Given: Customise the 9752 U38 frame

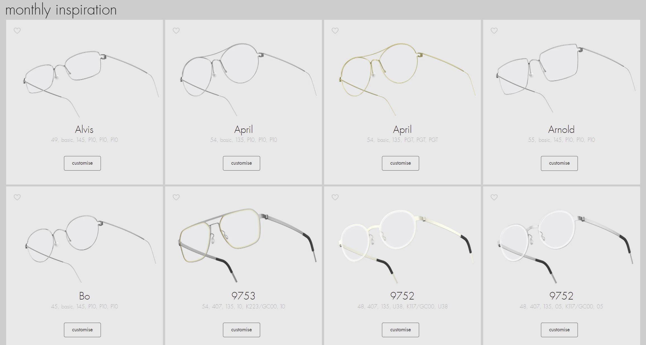Looking at the screenshot, I should 400,330.
